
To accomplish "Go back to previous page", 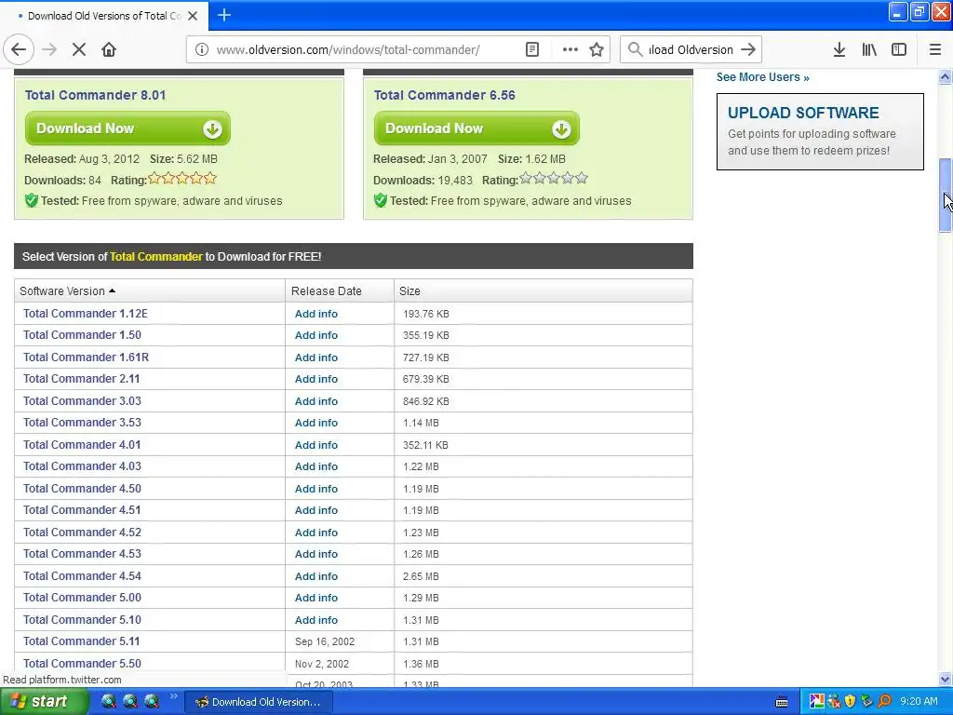I will pyautogui.click(x=19, y=50).
